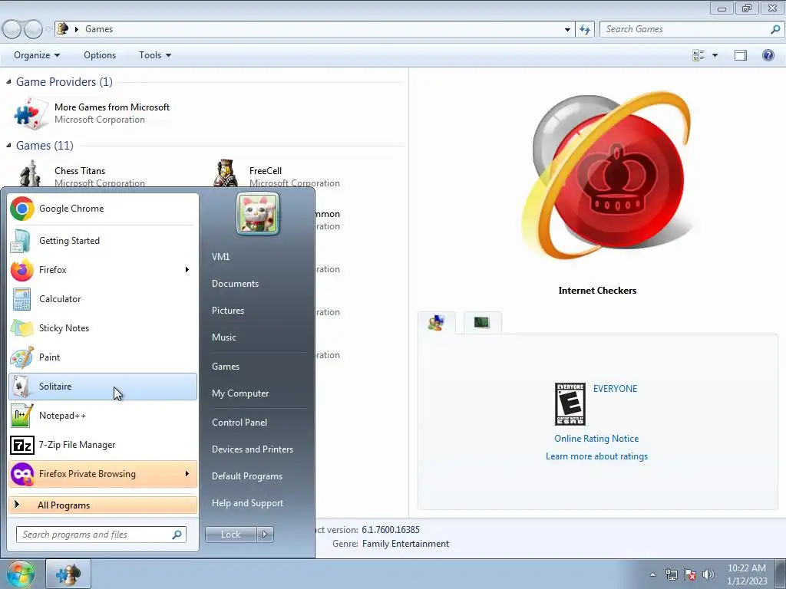Collapse the Games (11) group
Image resolution: width=786 pixels, height=589 pixels.
(8, 145)
